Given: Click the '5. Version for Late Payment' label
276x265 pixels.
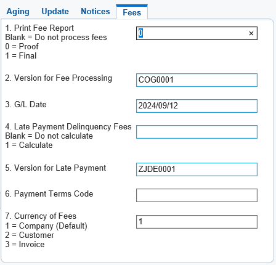Looking at the screenshot, I should pyautogui.click(x=55, y=168).
